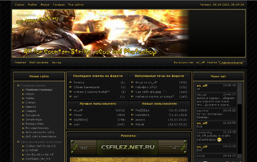This screenshot has height=162, width=257.
Task: Select Авто раскрутка сайта menu item
Action: click(x=40, y=132)
